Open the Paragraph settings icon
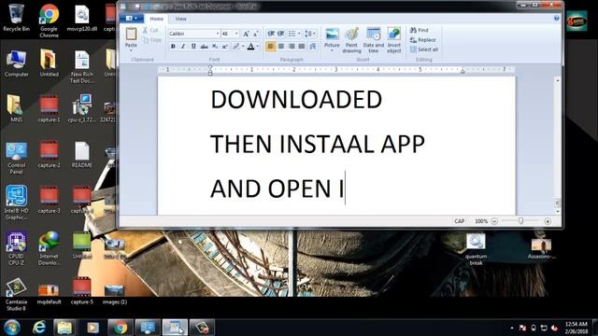This screenshot has height=336, width=598. 313,47
